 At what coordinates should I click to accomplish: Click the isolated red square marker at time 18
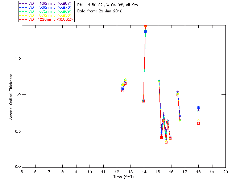tap(199, 123)
